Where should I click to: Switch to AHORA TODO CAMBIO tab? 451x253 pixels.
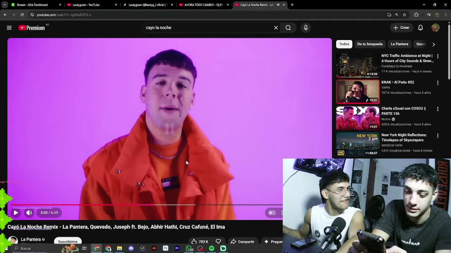tap(203, 5)
